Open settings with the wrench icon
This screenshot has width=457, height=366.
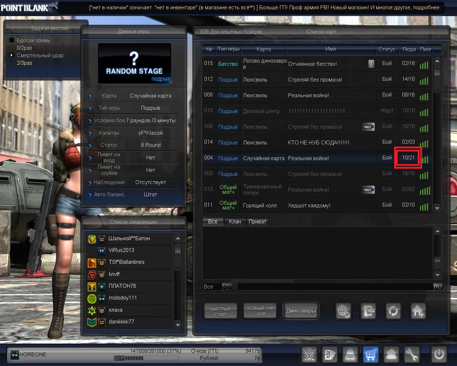(x=412, y=355)
